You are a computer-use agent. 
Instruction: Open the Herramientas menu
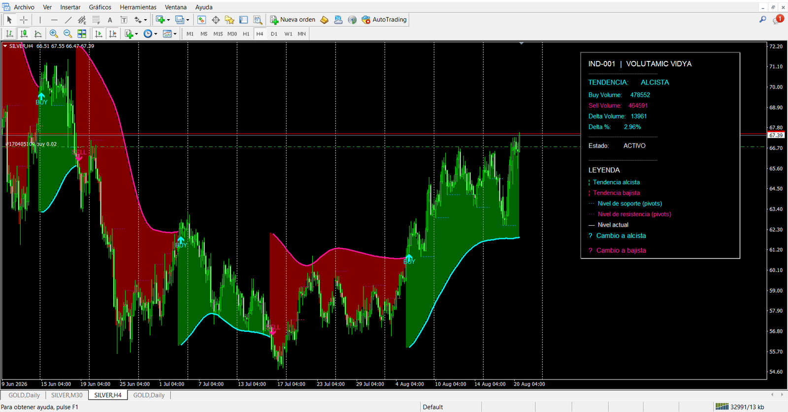(x=138, y=7)
